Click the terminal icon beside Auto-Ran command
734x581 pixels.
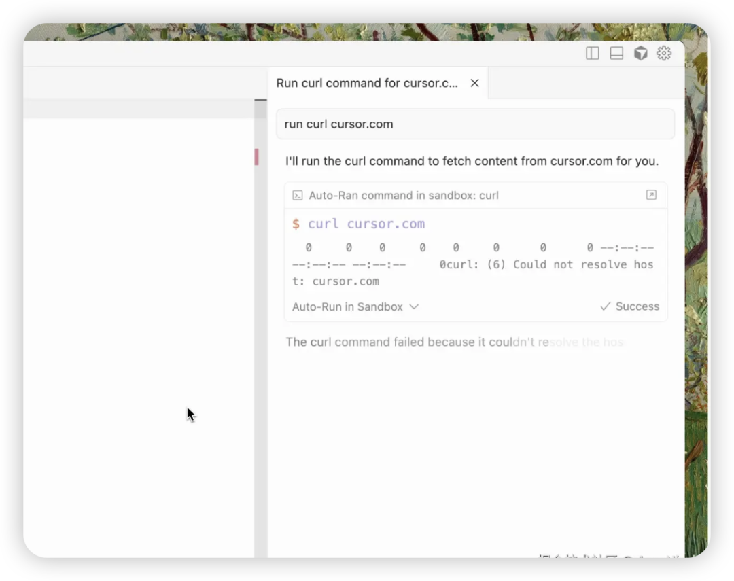pyautogui.click(x=297, y=195)
